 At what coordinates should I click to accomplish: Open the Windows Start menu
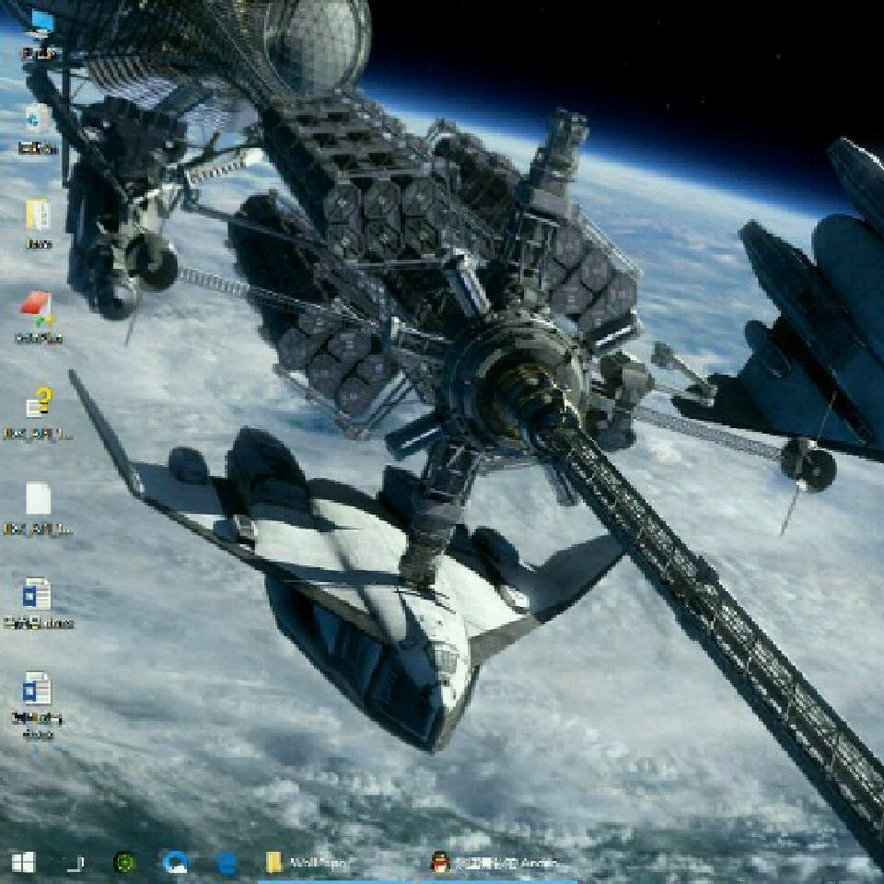[x=23, y=862]
